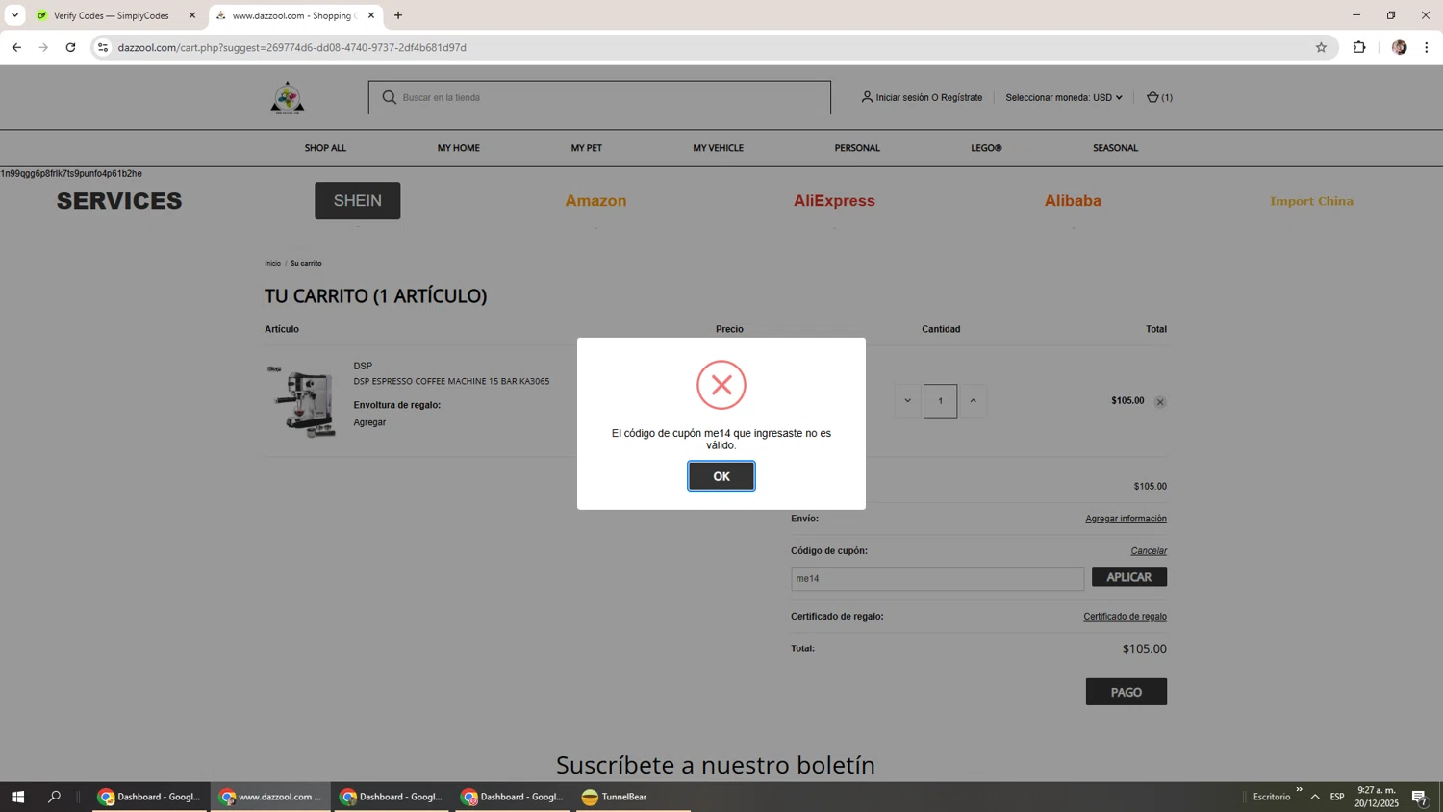Decrease quantity with the down chevron

907,401
